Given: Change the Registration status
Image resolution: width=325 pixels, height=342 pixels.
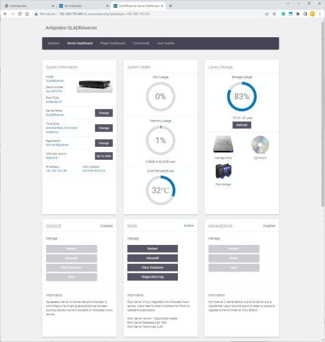Looking at the screenshot, I should (x=103, y=143).
